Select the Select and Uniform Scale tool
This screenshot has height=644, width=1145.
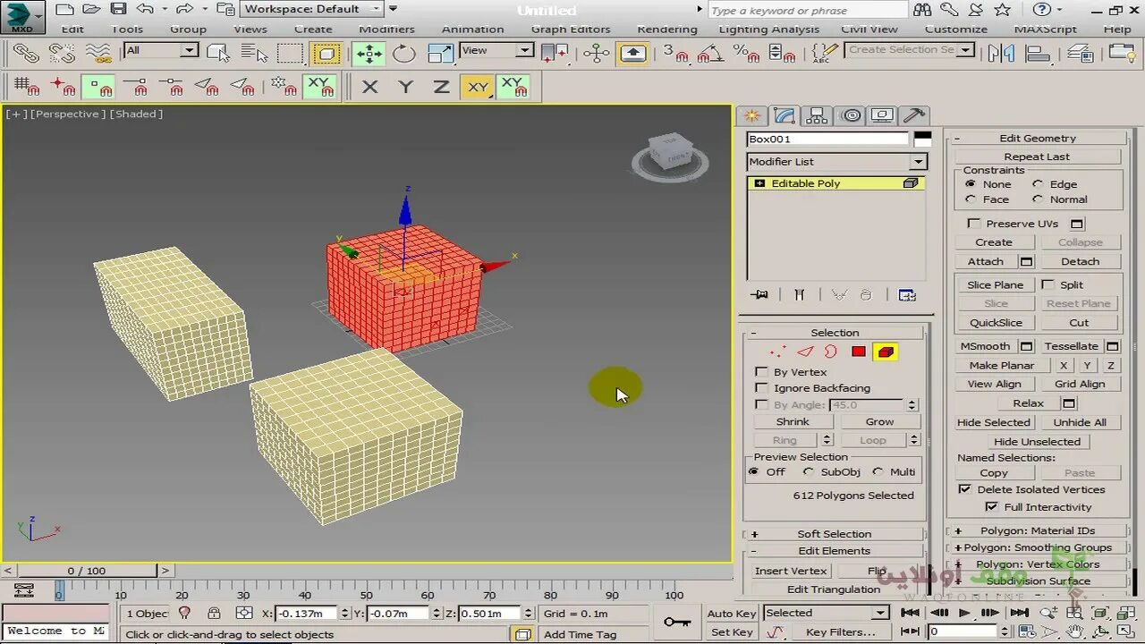tap(440, 54)
